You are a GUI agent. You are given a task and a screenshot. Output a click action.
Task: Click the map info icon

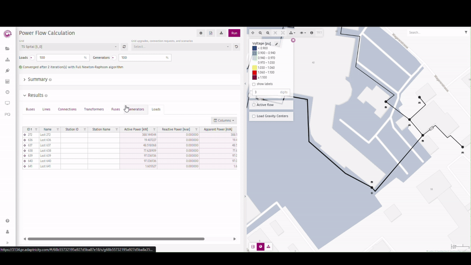[311, 33]
